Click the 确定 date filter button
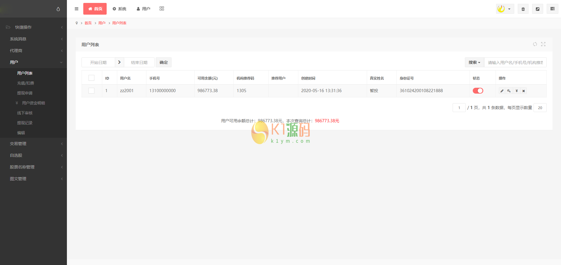Image resolution: width=561 pixels, height=265 pixels. click(x=164, y=62)
